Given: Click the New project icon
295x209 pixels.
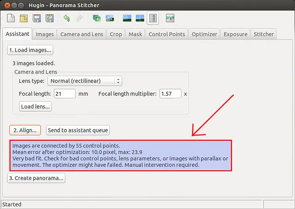Looking at the screenshot, I should pos(11,18).
